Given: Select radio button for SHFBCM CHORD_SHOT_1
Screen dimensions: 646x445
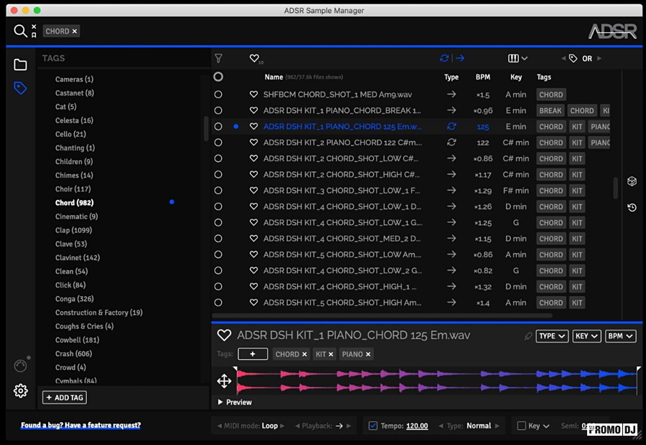Looking at the screenshot, I should (x=218, y=95).
